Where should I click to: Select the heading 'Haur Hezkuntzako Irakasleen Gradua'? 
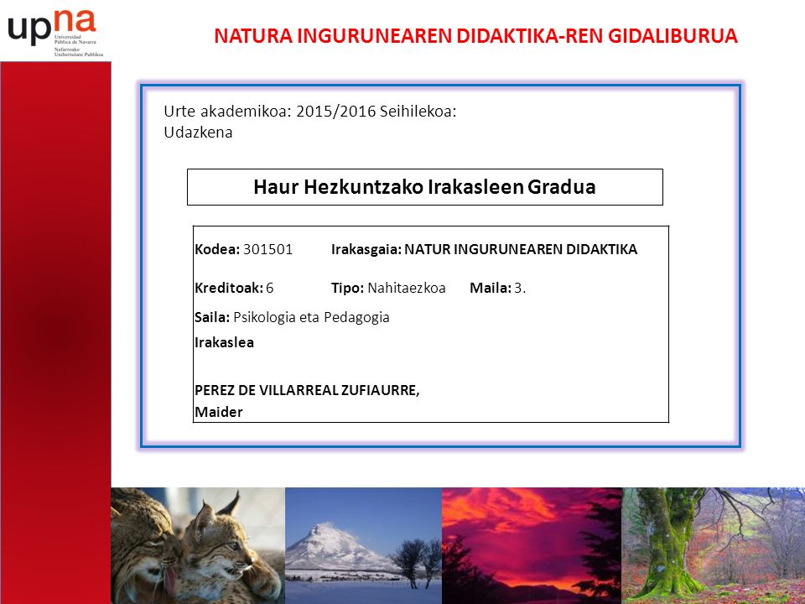[x=424, y=187]
